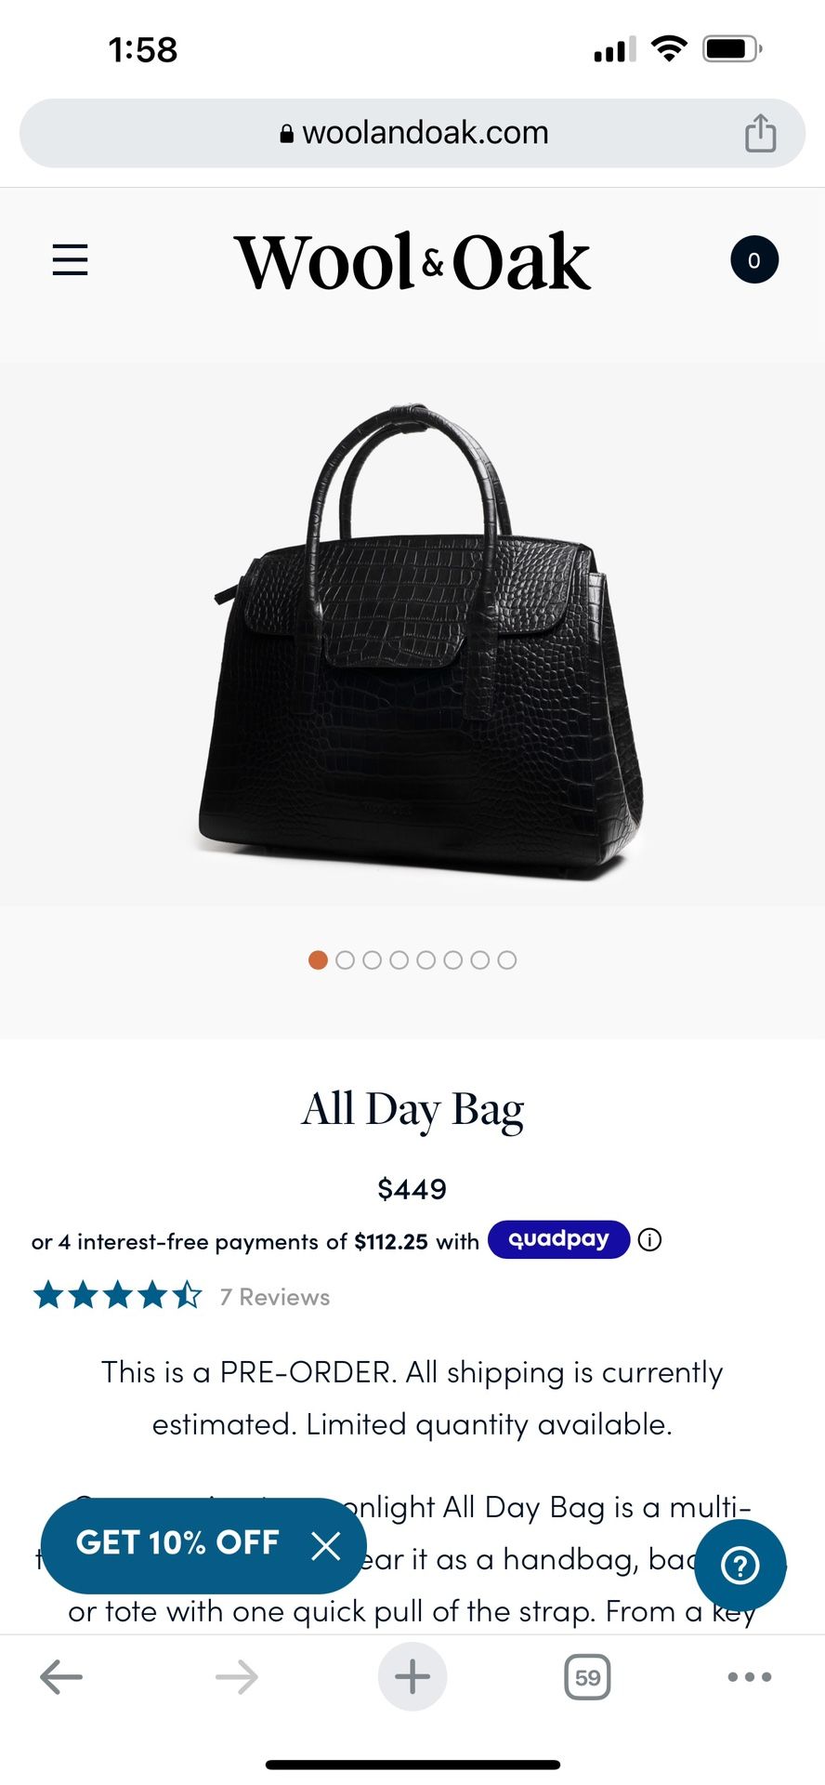825x1785 pixels.
Task: Dismiss the GET 10% OFF banner
Action: pyautogui.click(x=325, y=1546)
